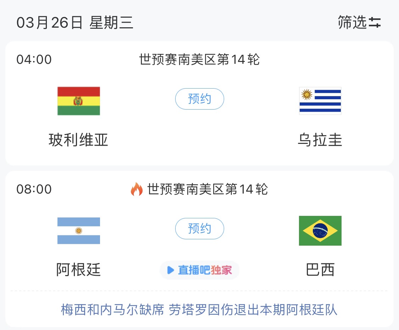
Task: Click the 03月26日 星期三 date header
Action: pyautogui.click(x=74, y=23)
